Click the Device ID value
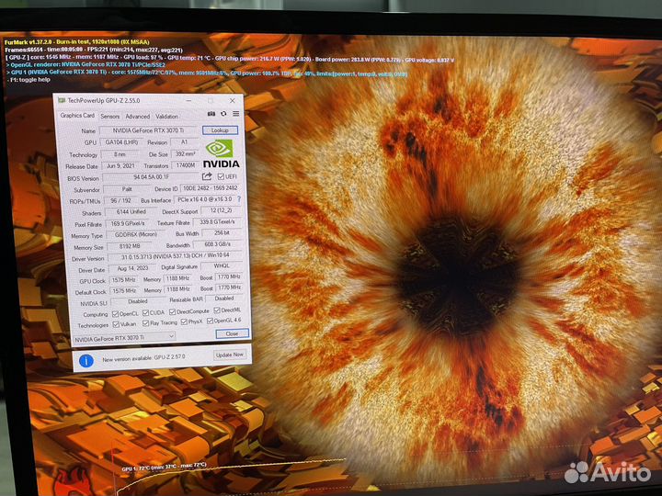The image size is (662, 496). coord(210,188)
